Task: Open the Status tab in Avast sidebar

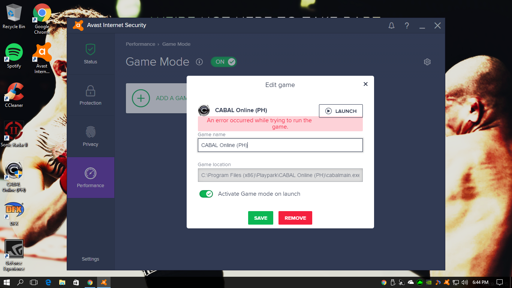Action: tap(90, 54)
